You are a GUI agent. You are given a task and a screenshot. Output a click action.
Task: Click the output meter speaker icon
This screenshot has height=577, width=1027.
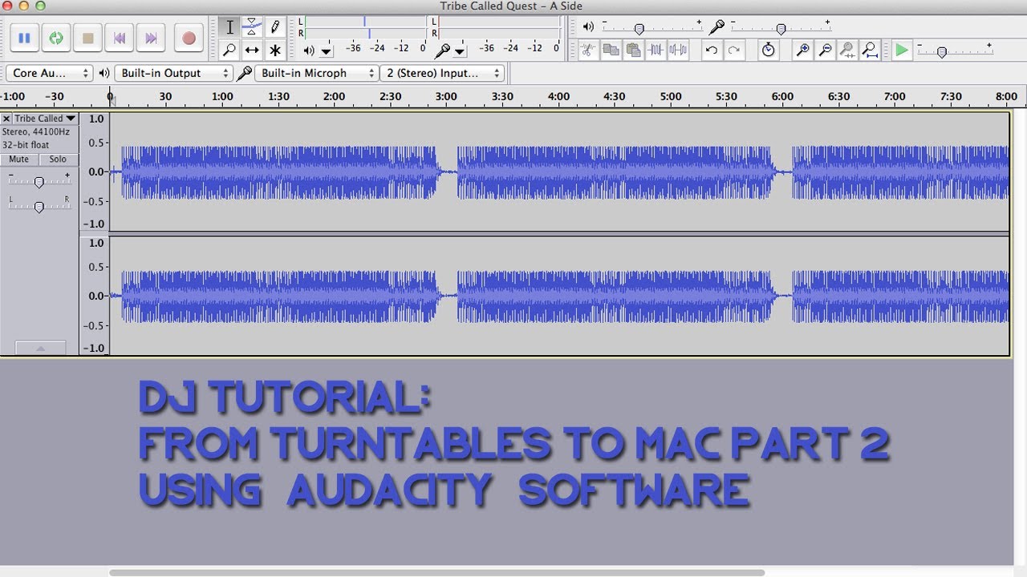click(309, 50)
